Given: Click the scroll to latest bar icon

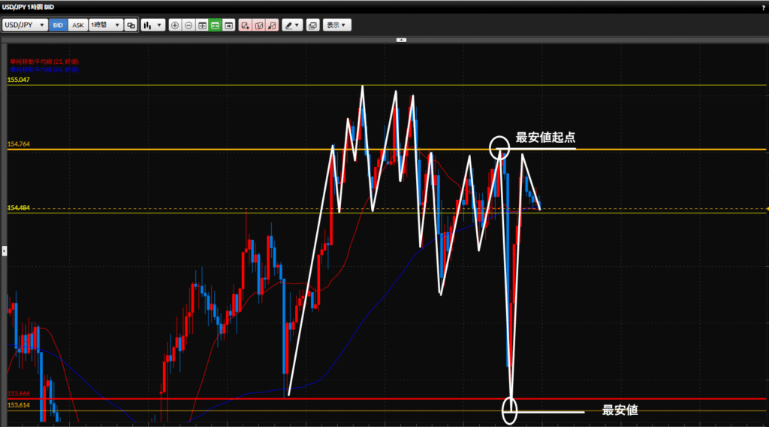Looking at the screenshot, I should 228,25.
